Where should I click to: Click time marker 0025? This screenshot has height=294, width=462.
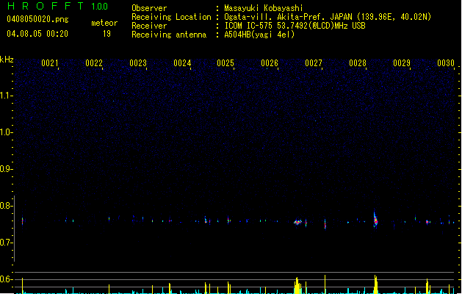[x=225, y=62]
